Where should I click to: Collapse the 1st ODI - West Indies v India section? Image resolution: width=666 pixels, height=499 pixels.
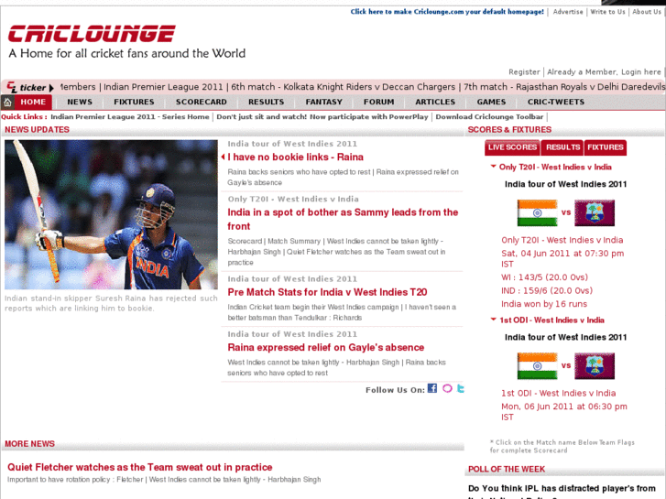(493, 320)
